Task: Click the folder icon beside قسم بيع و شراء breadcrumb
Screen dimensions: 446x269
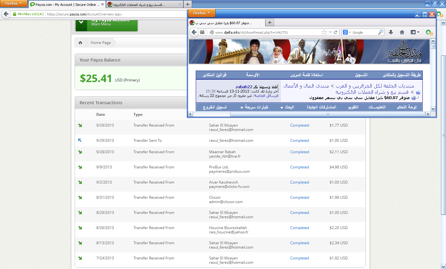Action: [418, 92]
